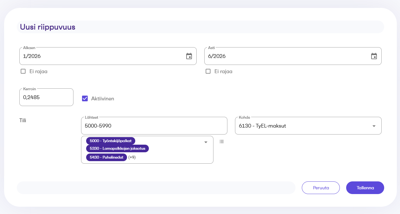Click the Tallenna button
This screenshot has width=400, height=214.
coord(365,188)
